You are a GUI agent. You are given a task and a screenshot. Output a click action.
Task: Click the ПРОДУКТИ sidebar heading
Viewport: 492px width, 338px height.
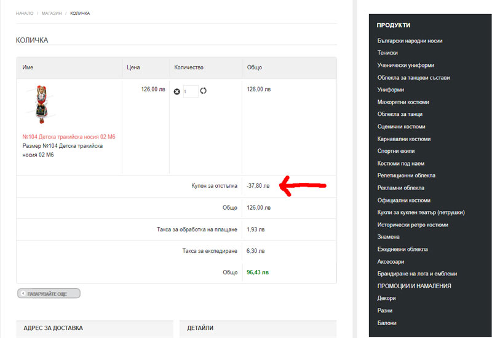(x=394, y=25)
